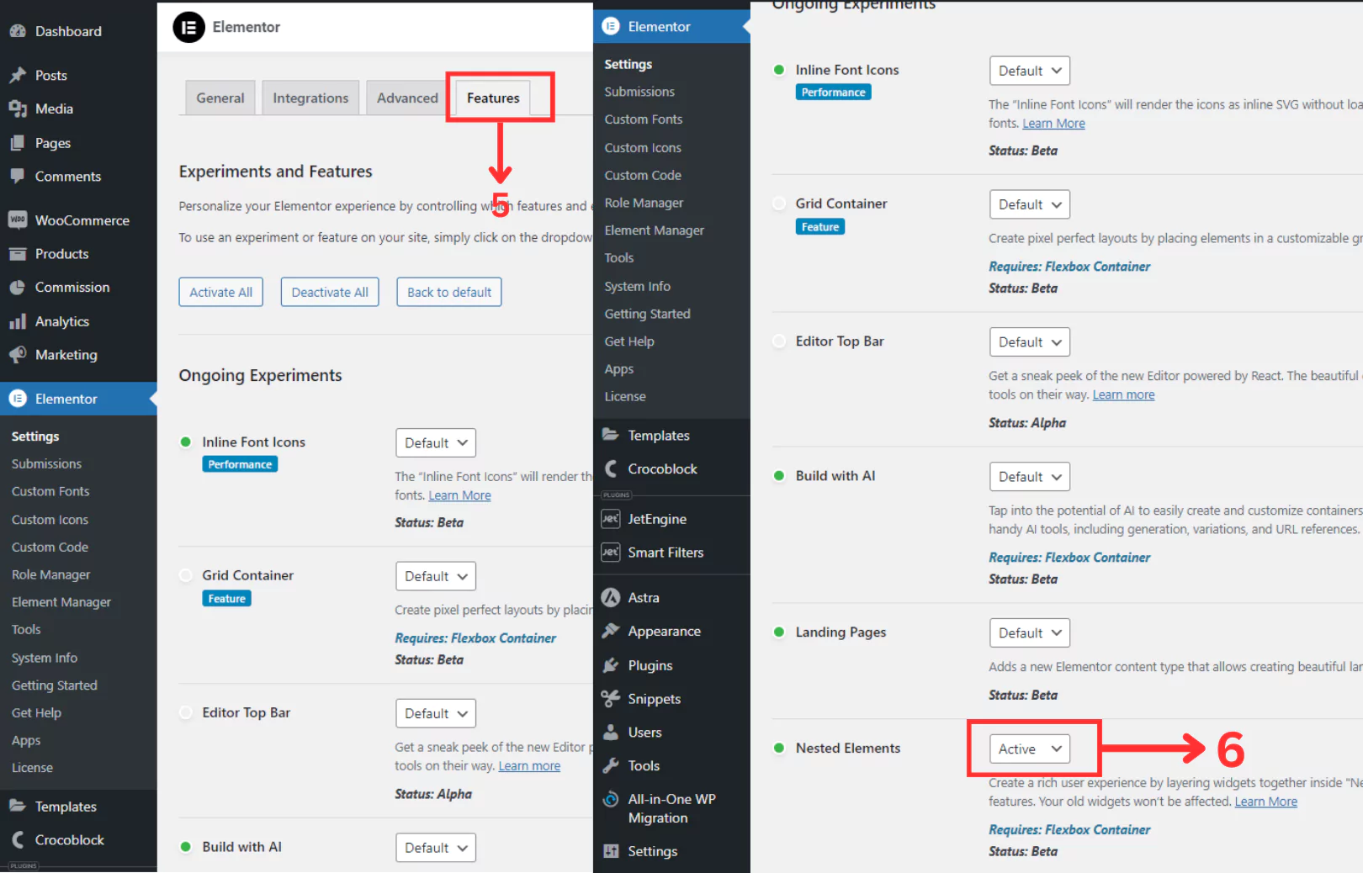Click the Snippets scissors icon
The image size is (1363, 873).
point(611,698)
